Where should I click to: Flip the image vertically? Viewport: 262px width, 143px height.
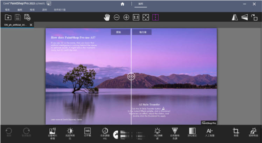(244, 17)
